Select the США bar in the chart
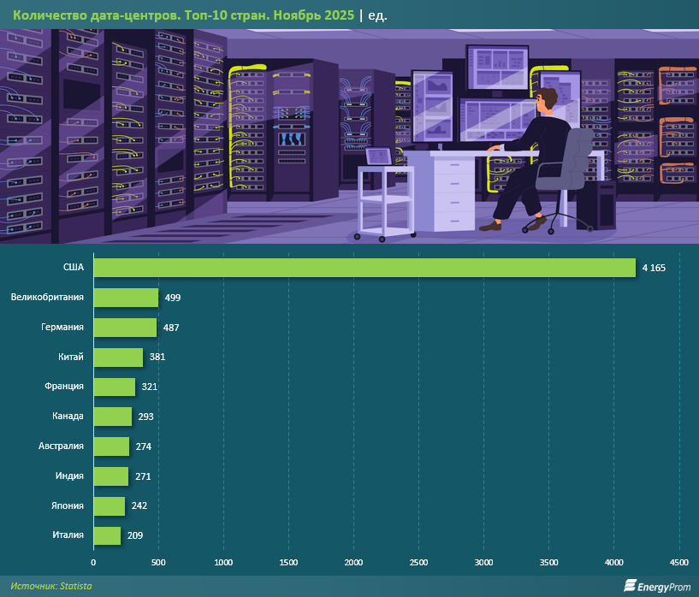The image size is (699, 597). (x=364, y=268)
